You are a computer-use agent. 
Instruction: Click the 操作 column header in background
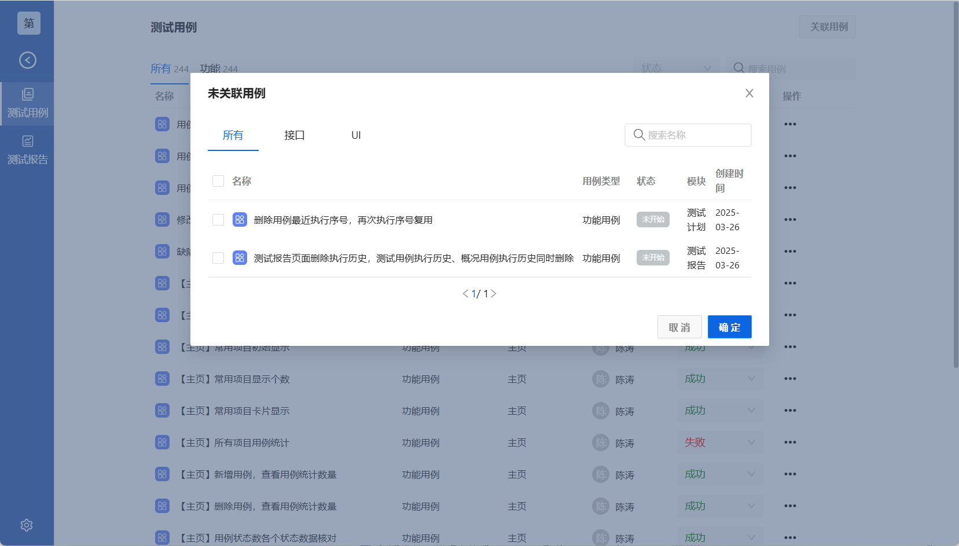pos(792,96)
